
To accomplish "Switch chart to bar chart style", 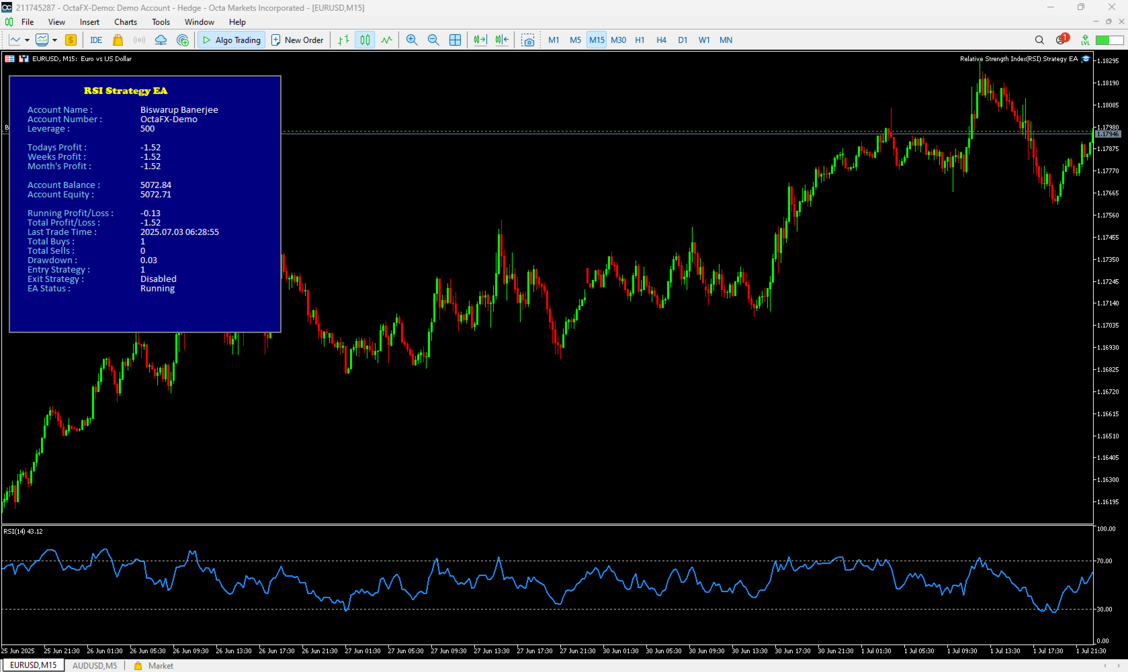I will coord(343,40).
